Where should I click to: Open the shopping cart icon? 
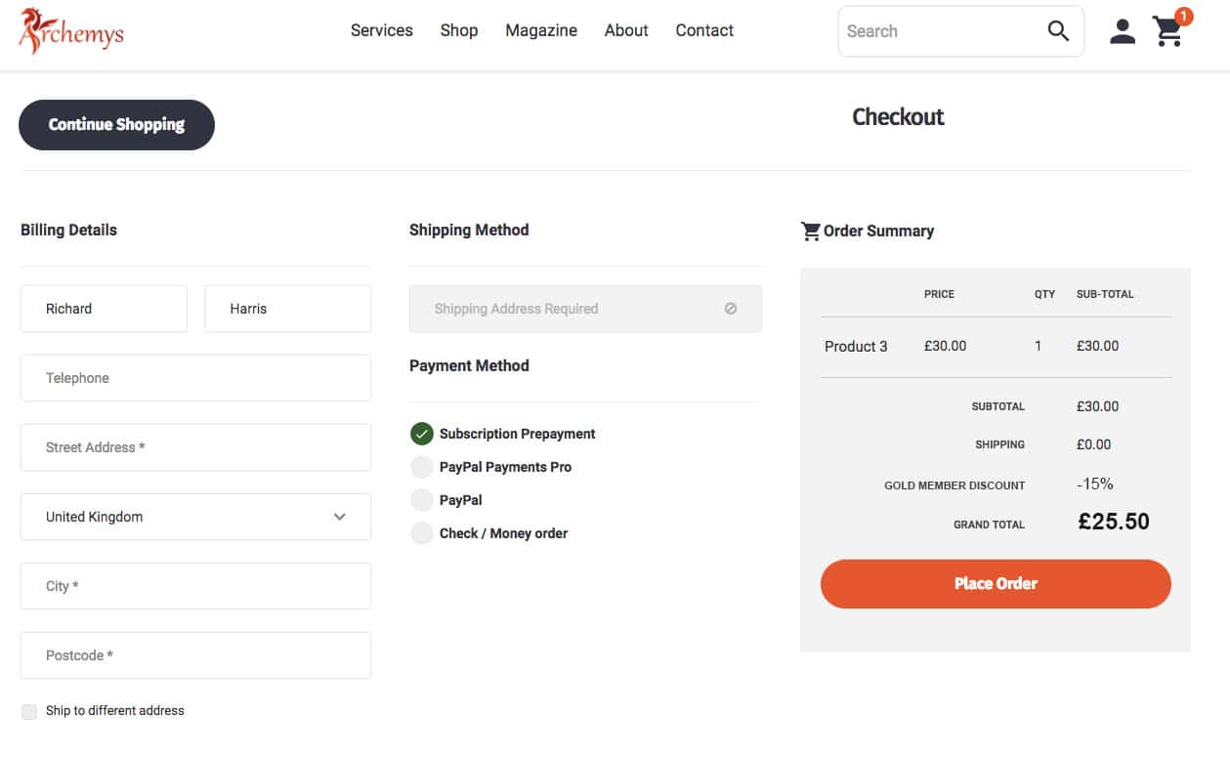[1167, 31]
